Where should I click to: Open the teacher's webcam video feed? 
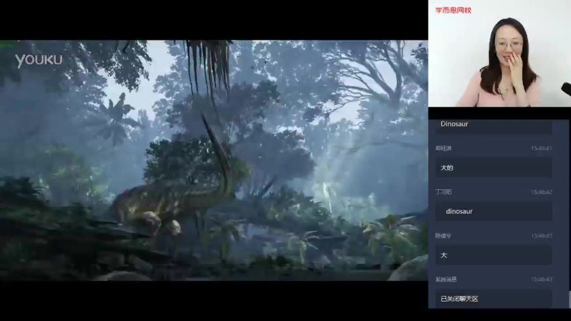pos(499,54)
